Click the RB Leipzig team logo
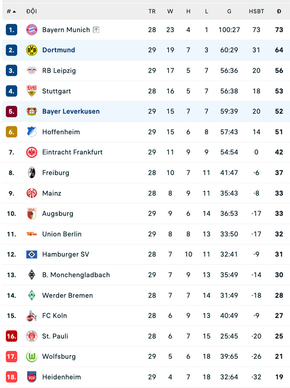Screen dimensions: 290x388 point(32,70)
